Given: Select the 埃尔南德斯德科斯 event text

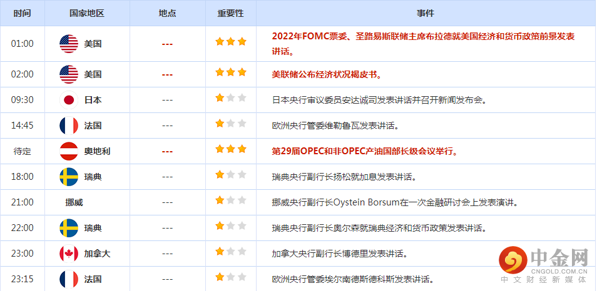Looking at the screenshot, I should [353, 280].
